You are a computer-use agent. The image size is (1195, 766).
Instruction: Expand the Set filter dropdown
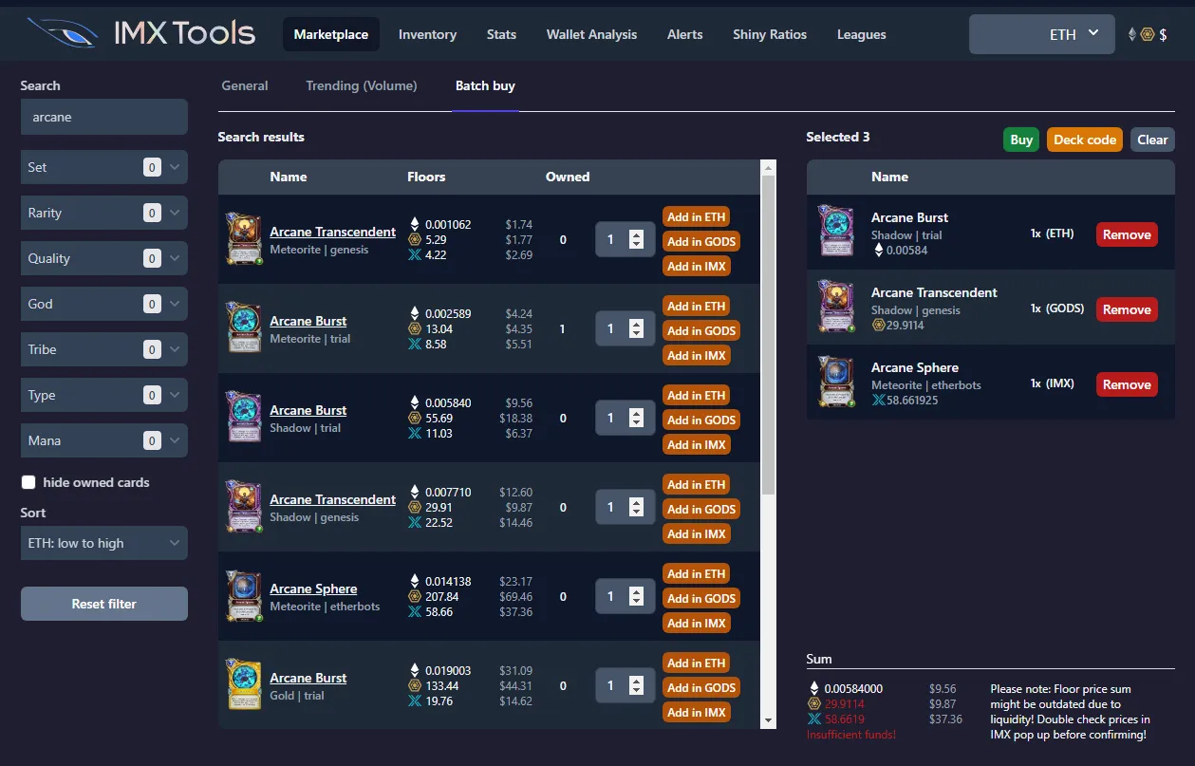pos(104,167)
